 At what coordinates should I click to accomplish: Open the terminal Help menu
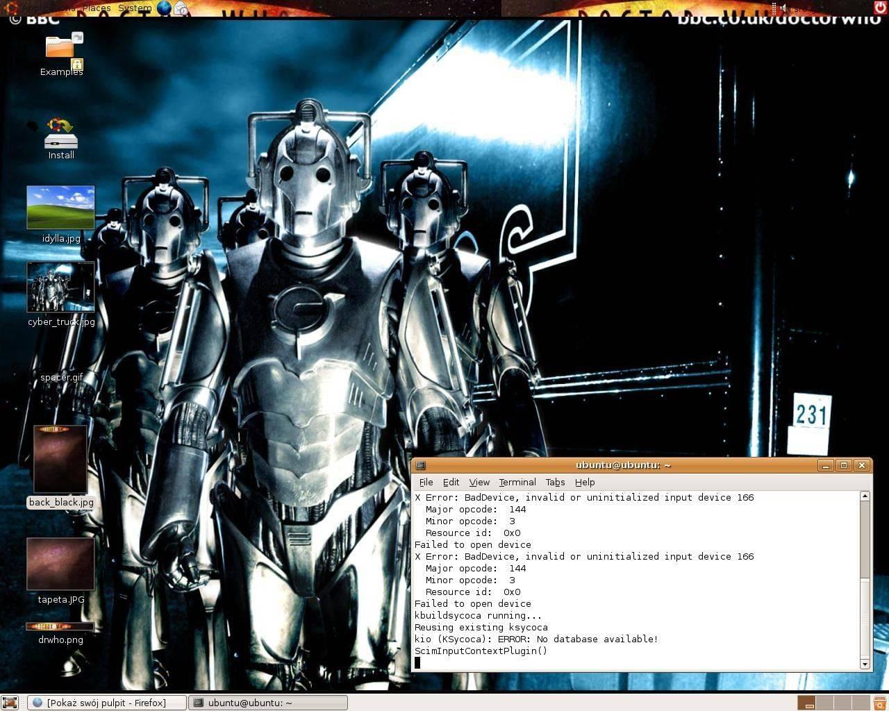[585, 482]
